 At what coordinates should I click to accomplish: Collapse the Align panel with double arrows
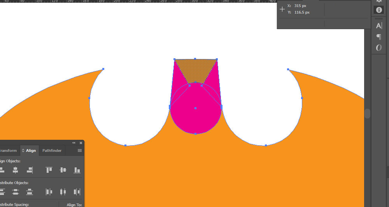point(74,143)
